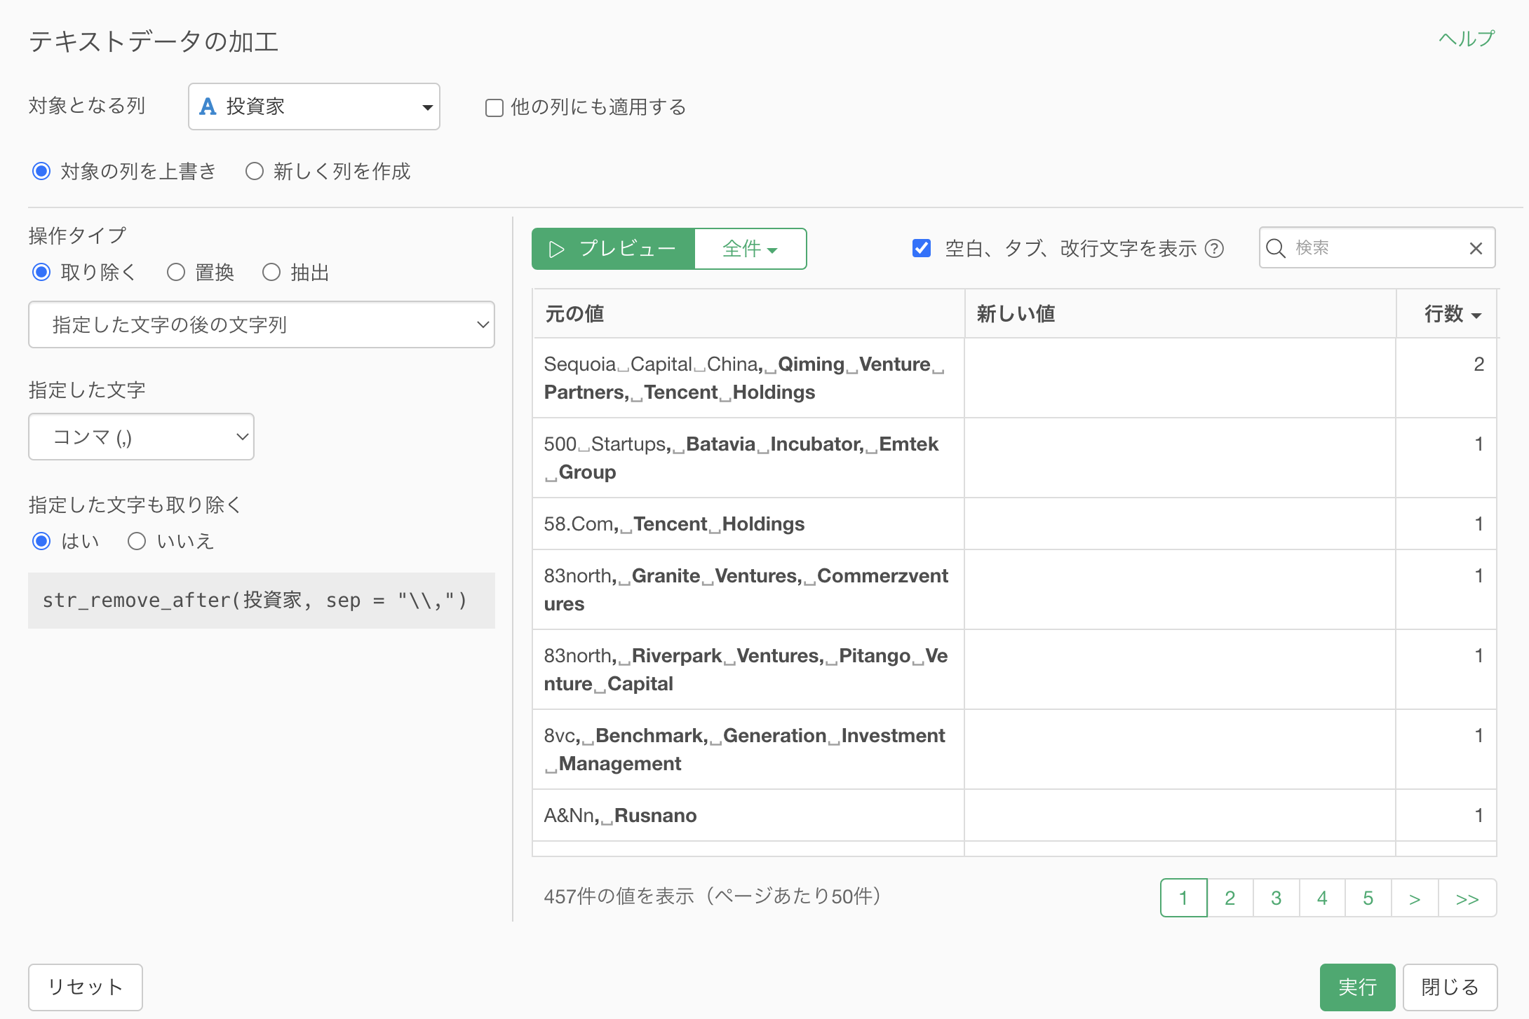Click the 'A&Nn, Rusnano' row

click(x=748, y=816)
